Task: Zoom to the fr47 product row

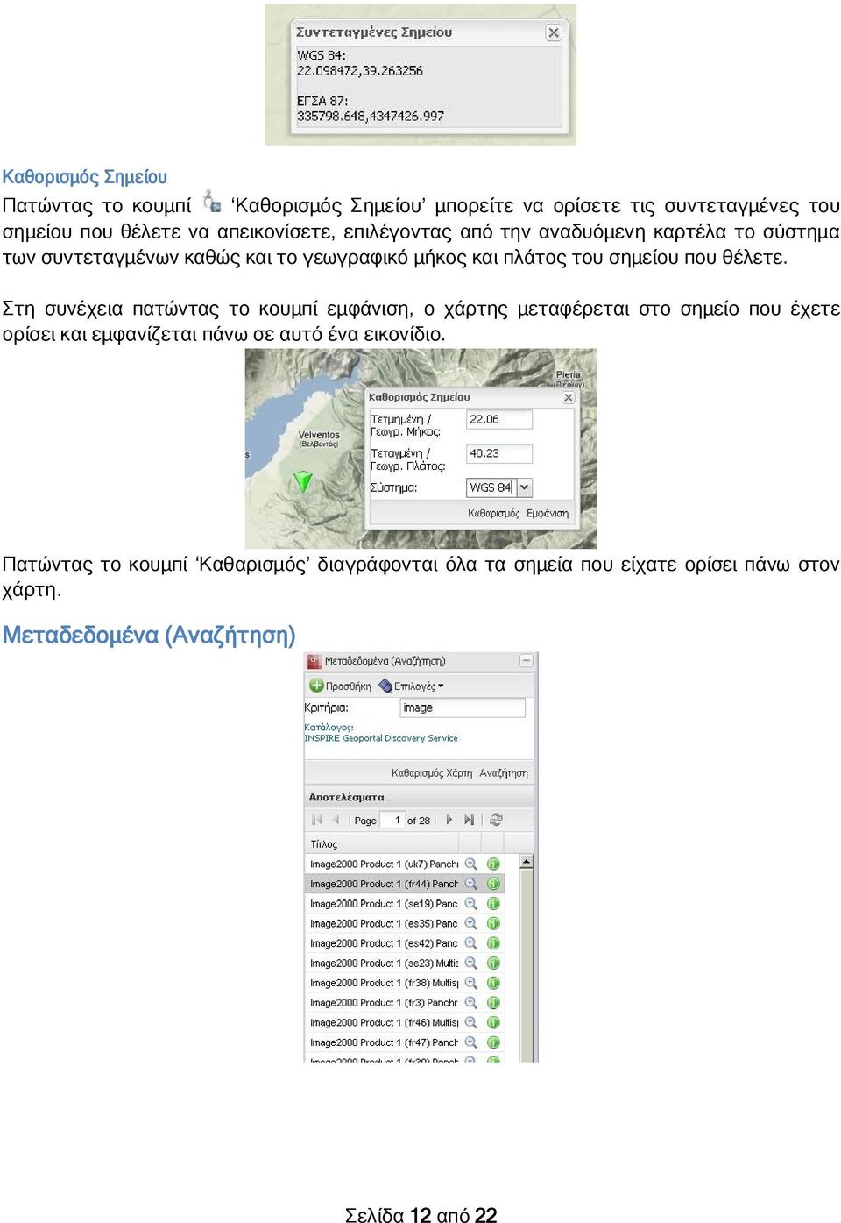Action: (470, 1042)
